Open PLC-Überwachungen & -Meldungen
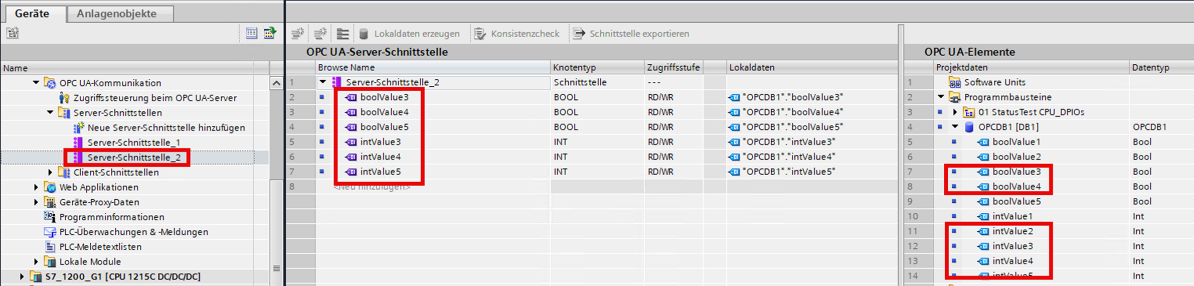 click(134, 232)
